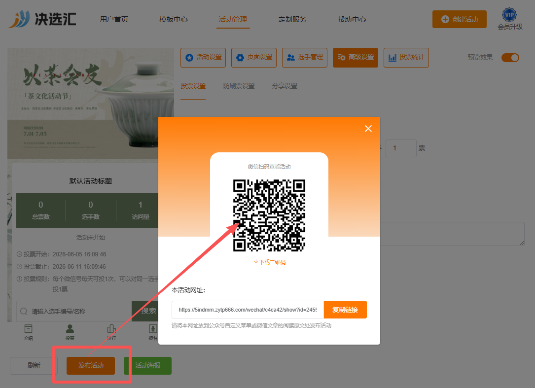Click the activity URL input field

pyautogui.click(x=248, y=310)
